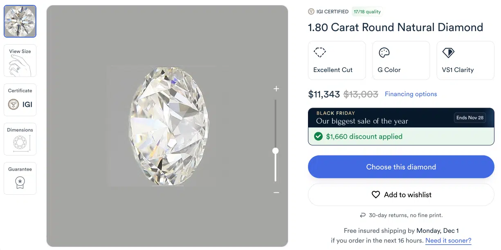Select the VS1 Clarity diamond icon

[x=448, y=52]
